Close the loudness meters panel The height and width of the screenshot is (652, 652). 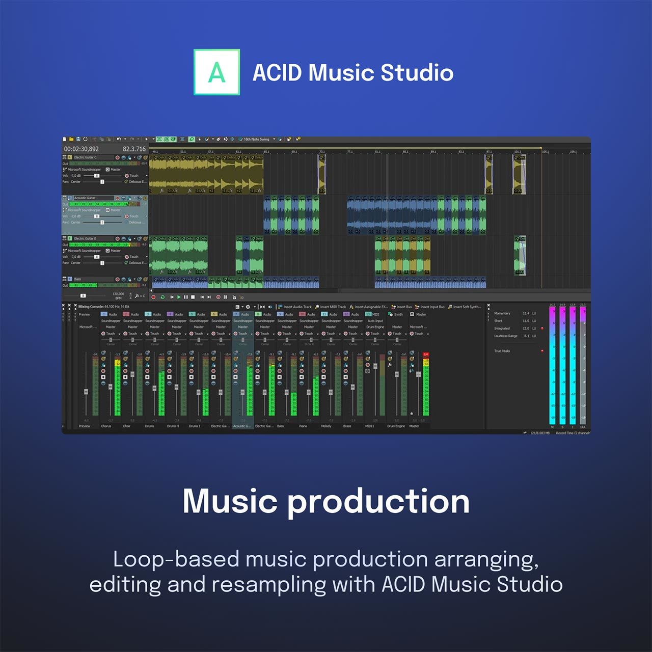(488, 306)
